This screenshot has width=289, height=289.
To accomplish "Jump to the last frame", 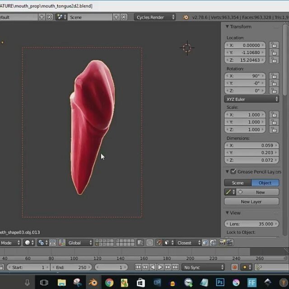I will pyautogui.click(x=175, y=267).
